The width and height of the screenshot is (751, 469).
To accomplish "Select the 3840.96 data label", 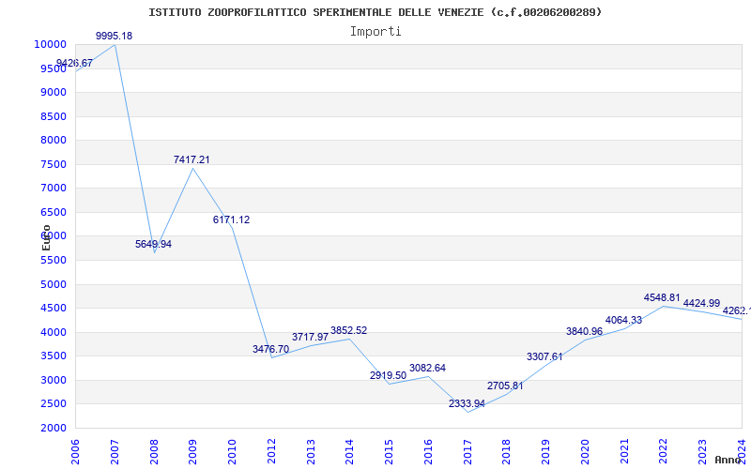I will click(x=584, y=332).
